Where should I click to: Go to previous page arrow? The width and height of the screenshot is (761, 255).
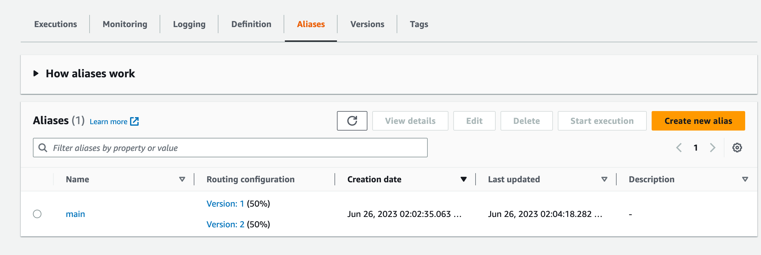tap(679, 148)
